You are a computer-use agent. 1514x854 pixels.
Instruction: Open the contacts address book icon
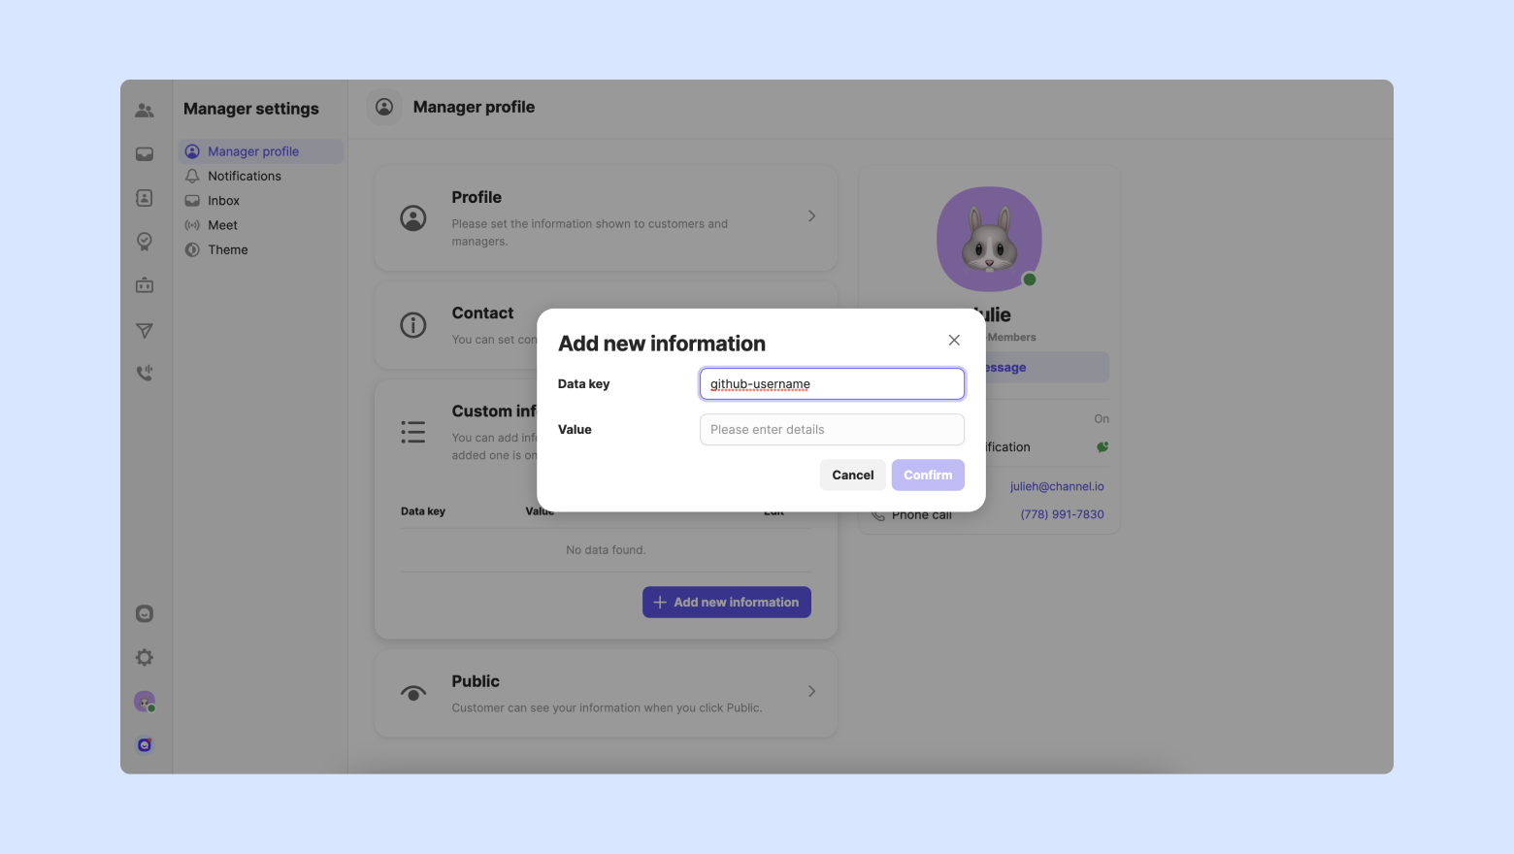(145, 198)
